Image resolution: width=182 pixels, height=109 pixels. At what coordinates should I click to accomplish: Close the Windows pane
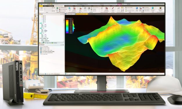tap(64, 45)
